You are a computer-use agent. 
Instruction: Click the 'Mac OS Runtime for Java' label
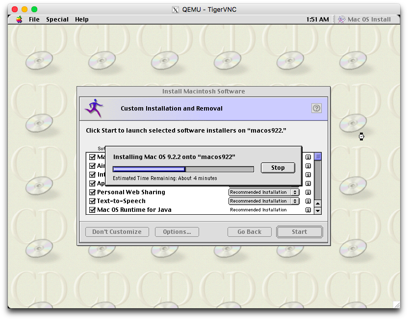point(134,210)
